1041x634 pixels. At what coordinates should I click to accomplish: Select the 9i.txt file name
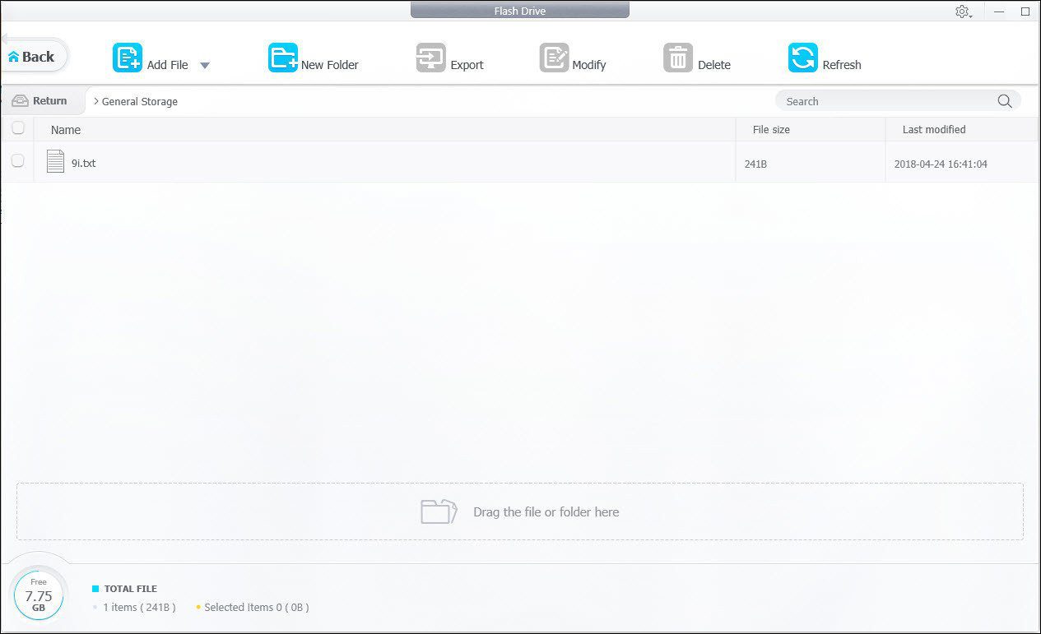[84, 163]
